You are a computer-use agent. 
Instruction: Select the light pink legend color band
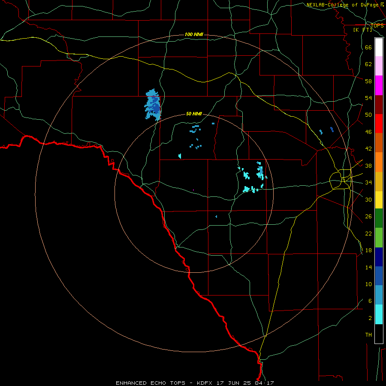click(379, 66)
